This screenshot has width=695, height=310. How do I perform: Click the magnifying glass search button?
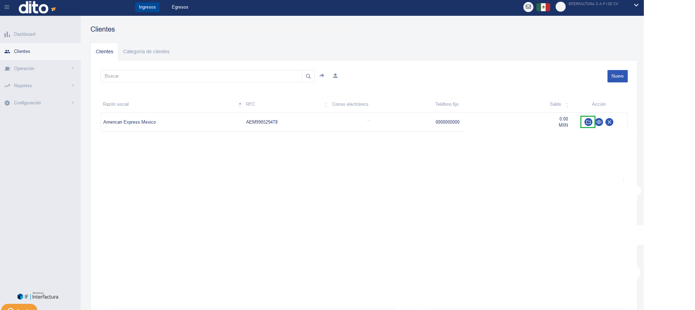(308, 76)
